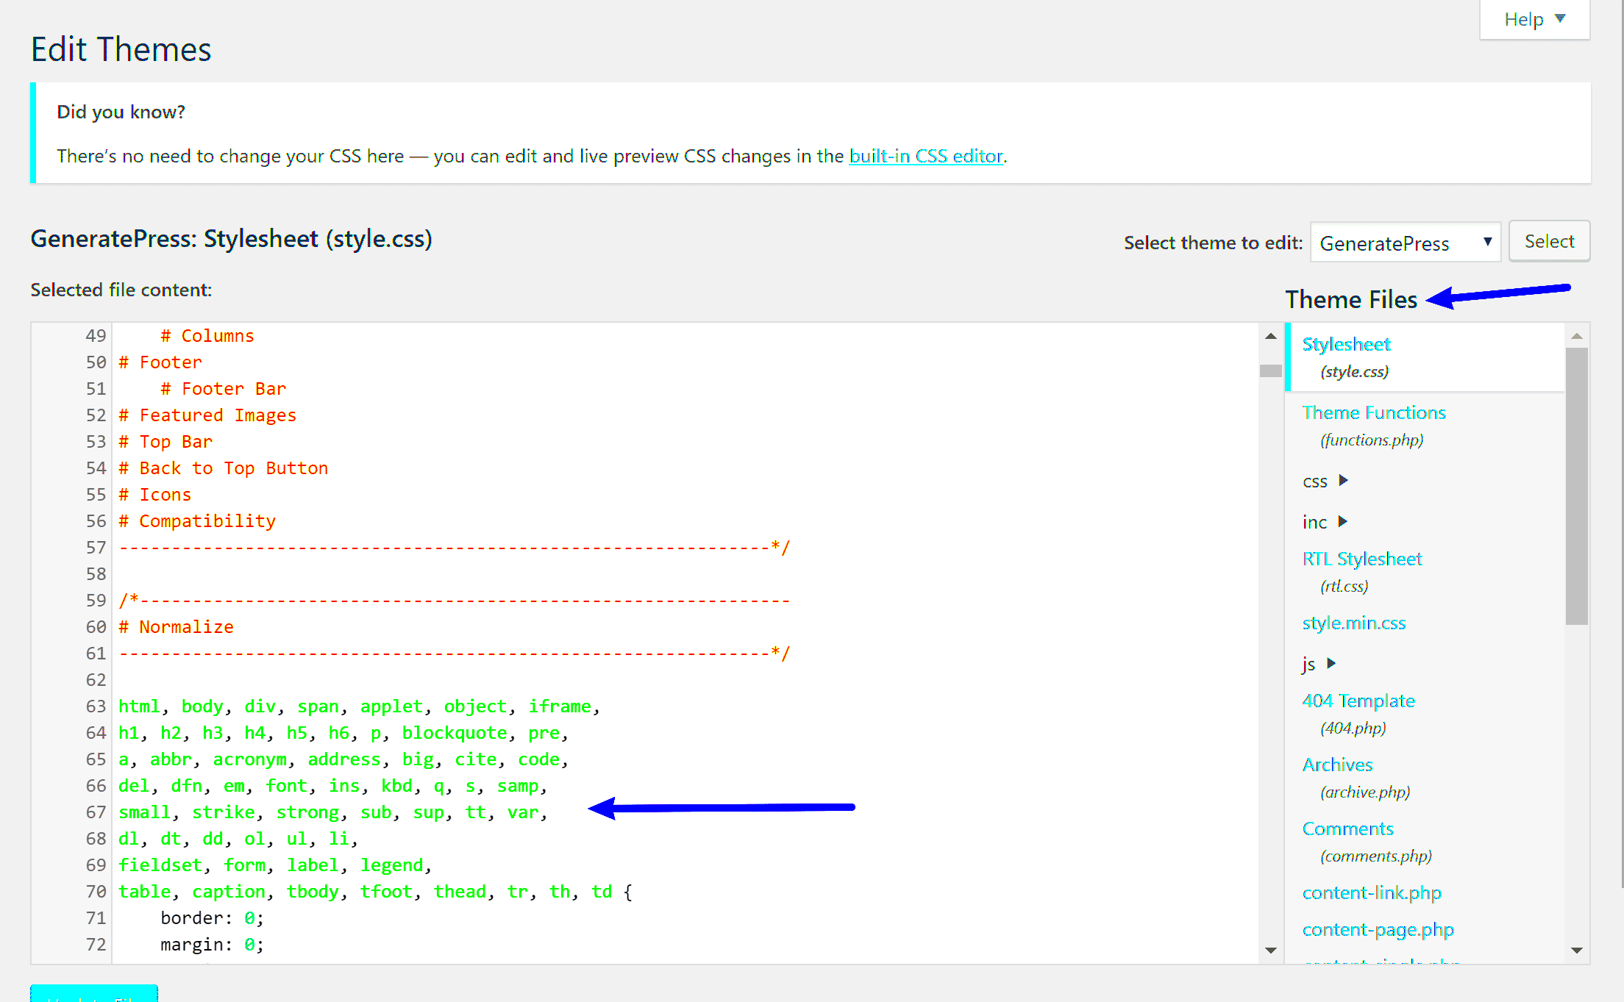1624x1002 pixels.
Task: Open the GeneratePress theme selection dropdown
Action: [x=1405, y=243]
